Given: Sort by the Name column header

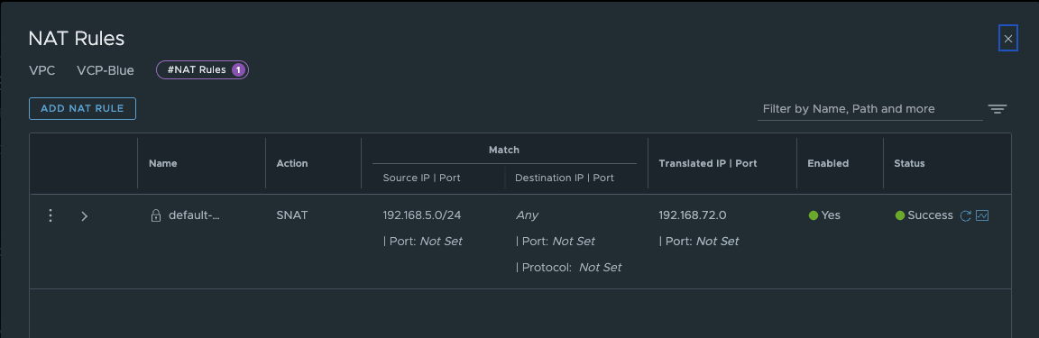Looking at the screenshot, I should tap(163, 163).
